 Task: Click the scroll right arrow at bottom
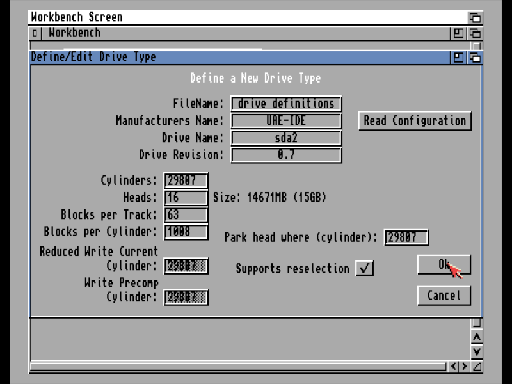pyautogui.click(x=464, y=367)
